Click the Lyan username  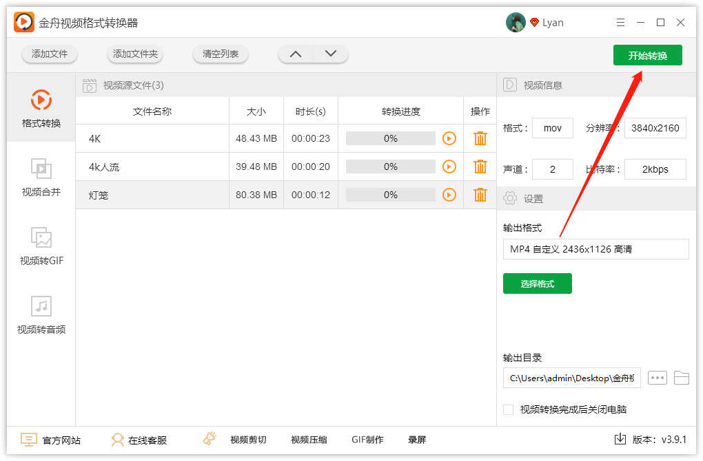(x=553, y=23)
